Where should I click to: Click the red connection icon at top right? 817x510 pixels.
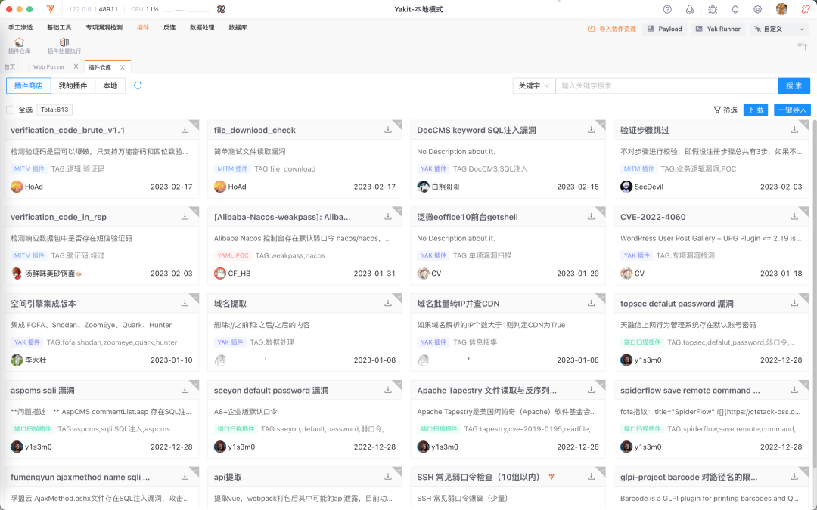pos(806,9)
